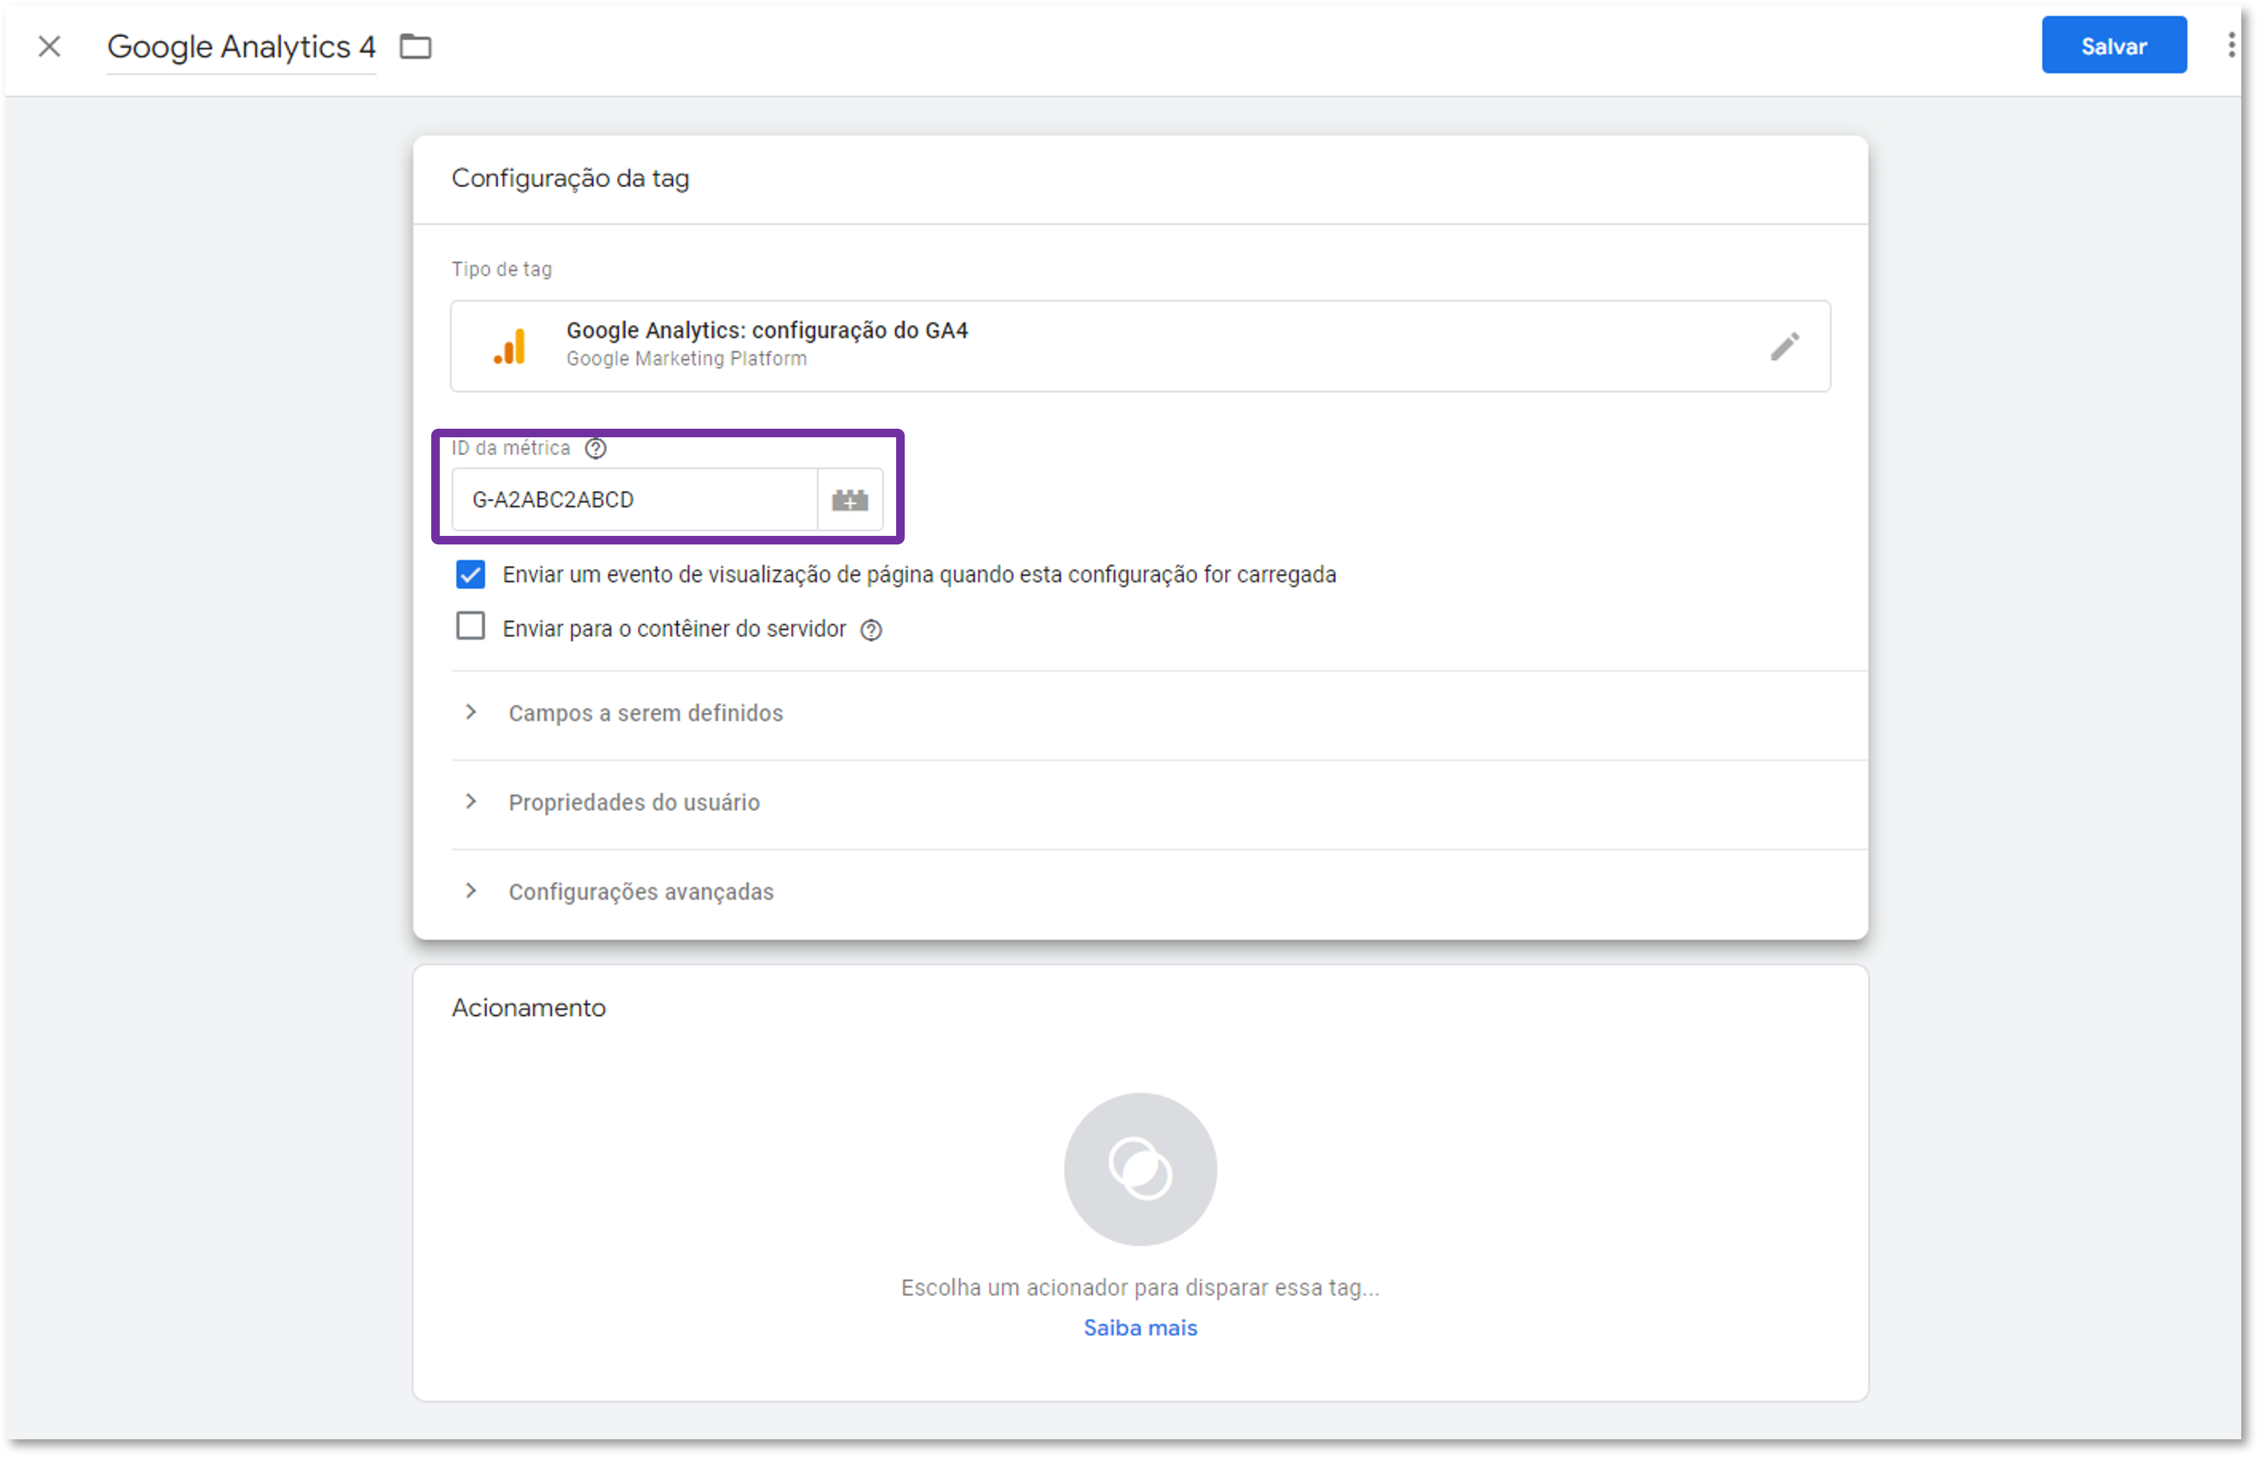
Task: Click the Tipo de tag label
Action: pyautogui.click(x=502, y=269)
